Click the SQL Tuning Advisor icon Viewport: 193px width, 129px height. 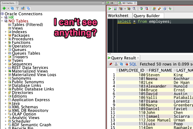(x=134, y=9)
